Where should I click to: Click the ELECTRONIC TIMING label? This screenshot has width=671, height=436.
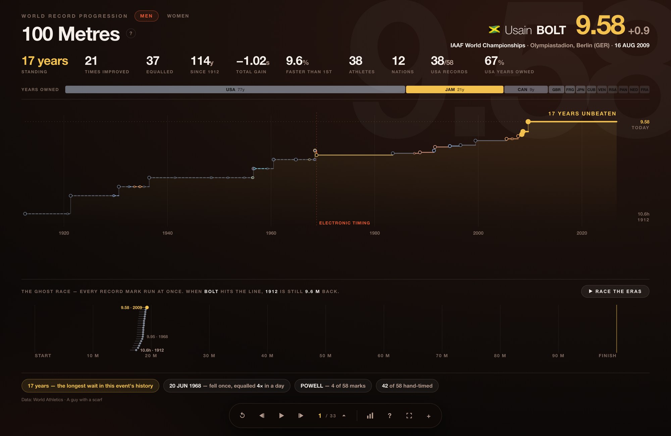point(345,223)
